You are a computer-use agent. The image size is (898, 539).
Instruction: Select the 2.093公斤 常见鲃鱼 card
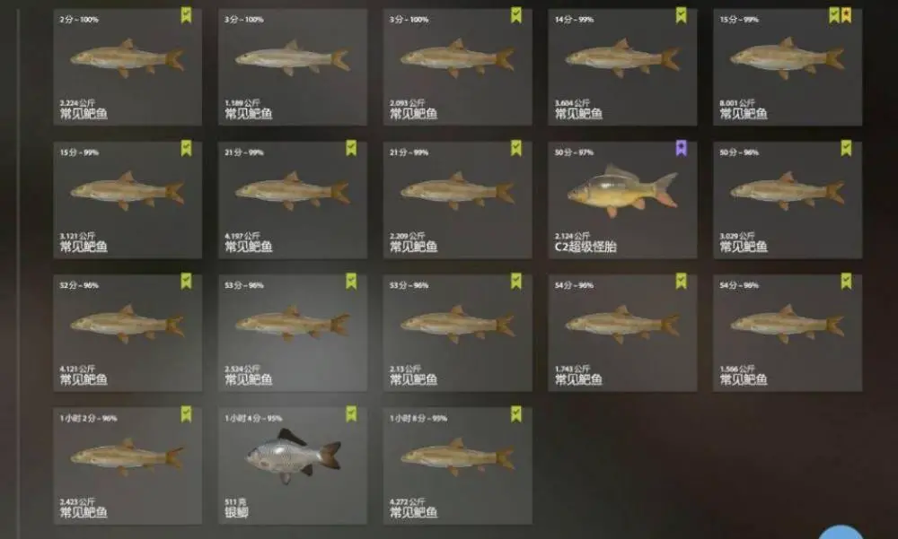(x=458, y=67)
